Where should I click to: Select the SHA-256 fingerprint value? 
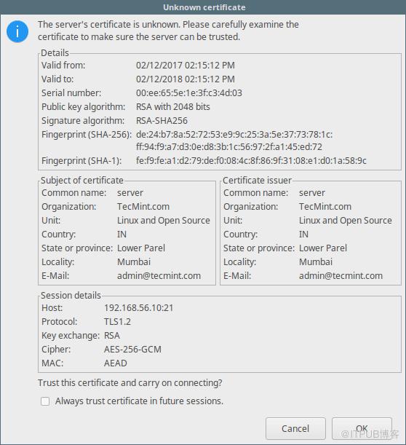pos(234,141)
